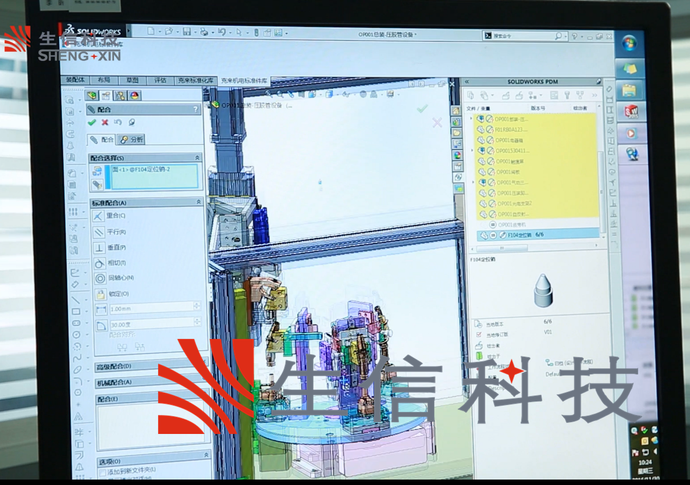Collapse the SOLIDWORKS PDM pane with double arrows

point(466,82)
